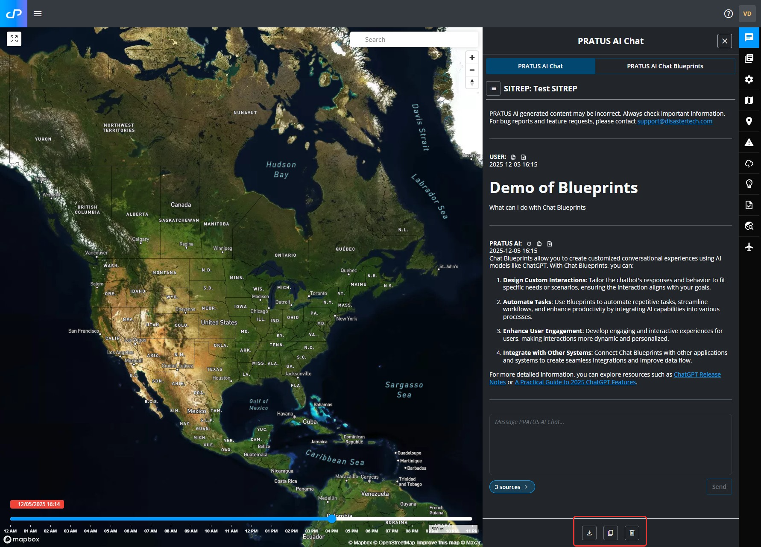Image resolution: width=761 pixels, height=547 pixels.
Task: Open the alerts warning triangle panel
Action: [749, 142]
